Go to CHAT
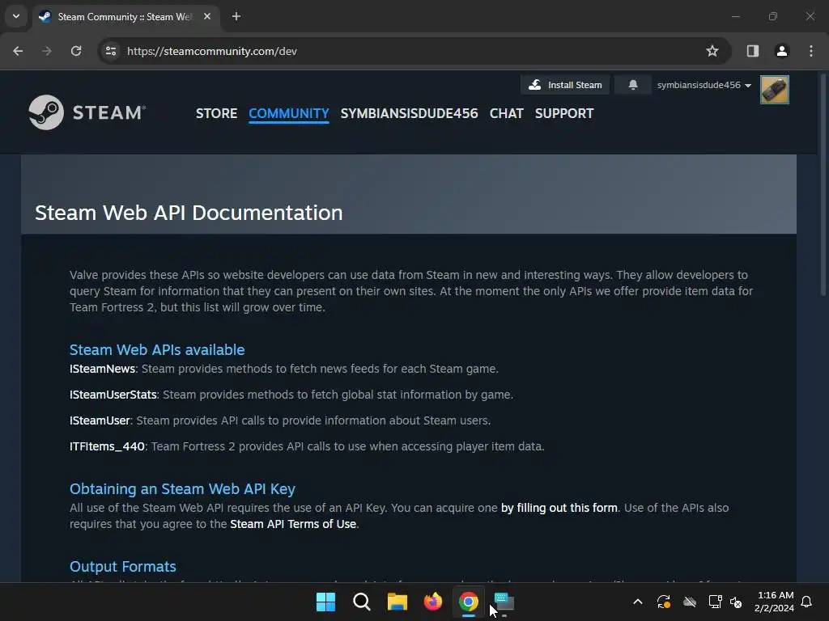Image resolution: width=829 pixels, height=621 pixels. [506, 113]
